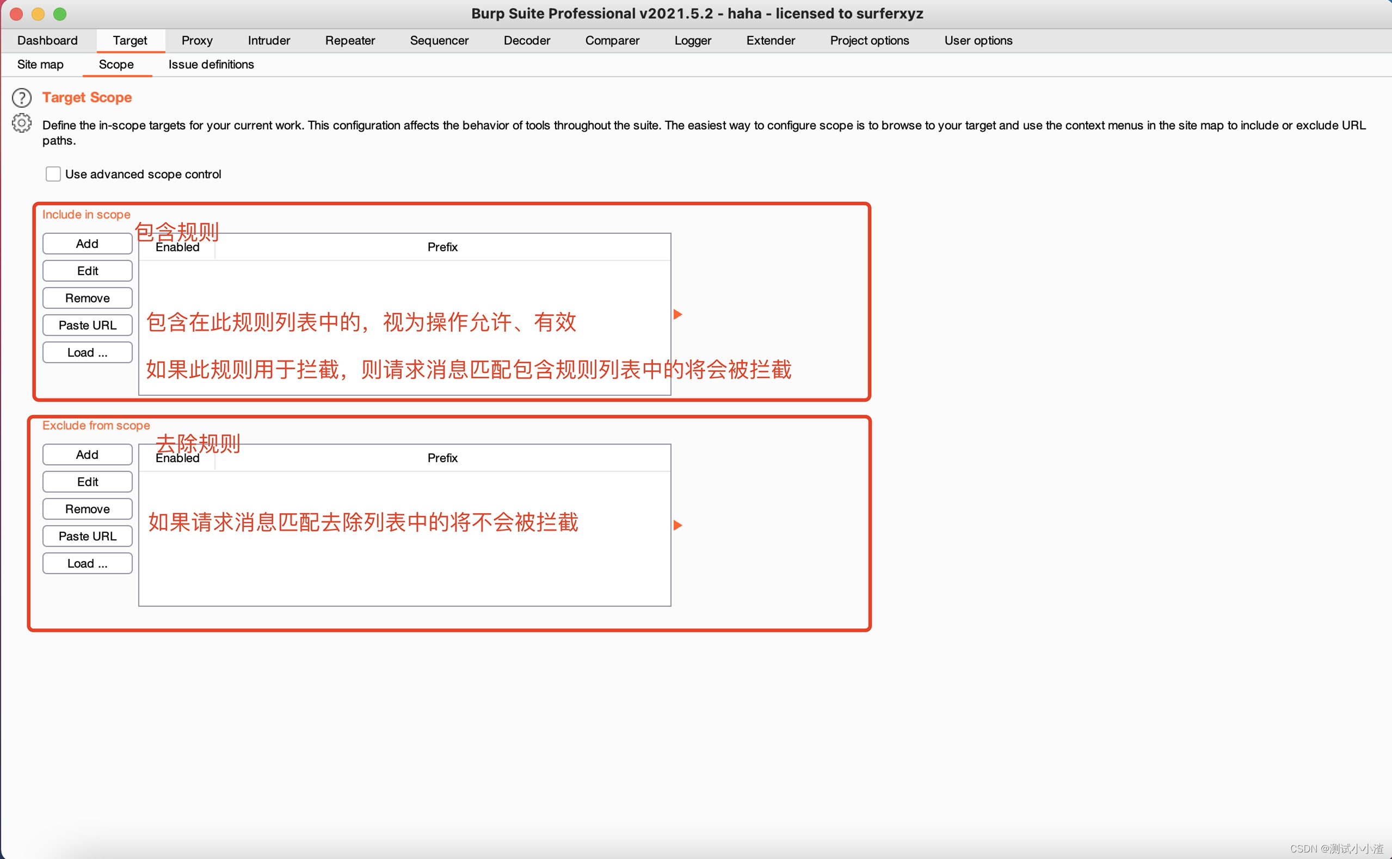Click Remove under Include in scope
Screen dimensions: 1392x859
(x=87, y=298)
